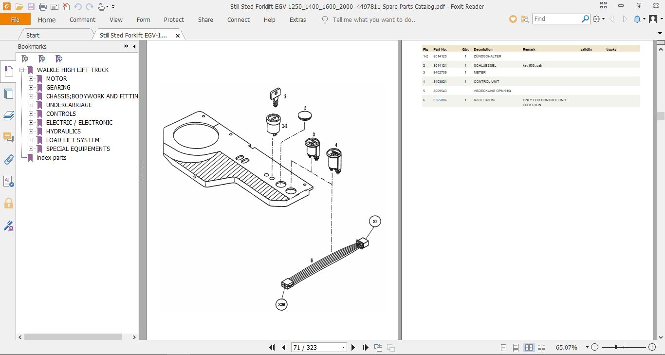Open the zoom percentage dropdown
Screen dimensions: 665x355
click(x=587, y=347)
